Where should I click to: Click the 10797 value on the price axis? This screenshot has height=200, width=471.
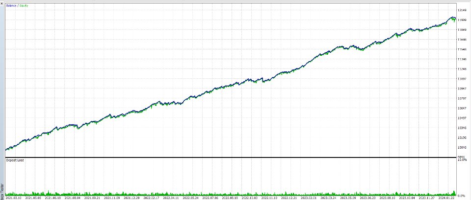click(x=462, y=99)
